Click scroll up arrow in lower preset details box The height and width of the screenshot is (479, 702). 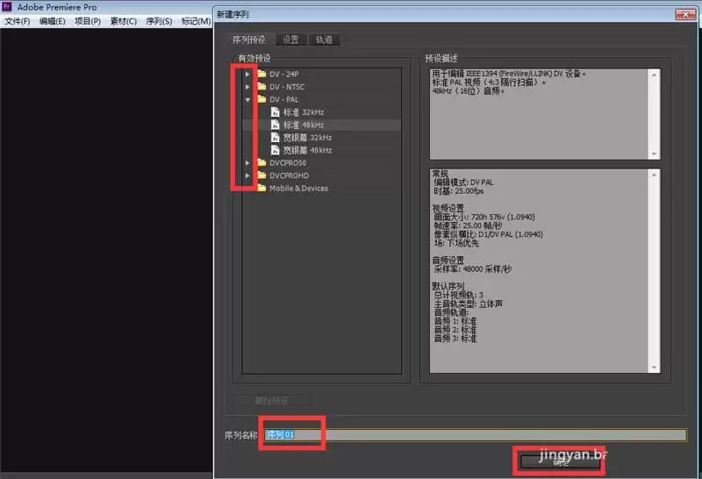coord(654,175)
